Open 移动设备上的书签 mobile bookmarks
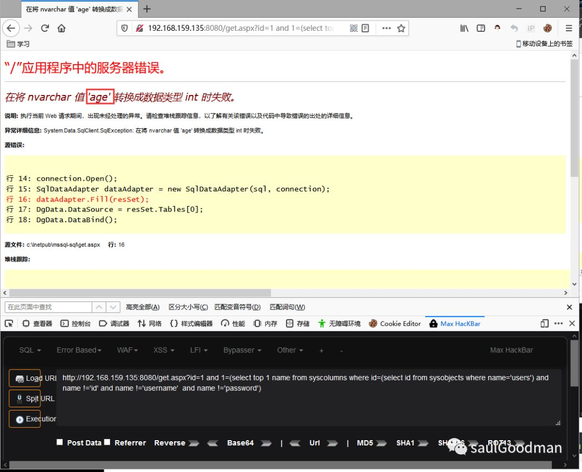 click(x=544, y=44)
